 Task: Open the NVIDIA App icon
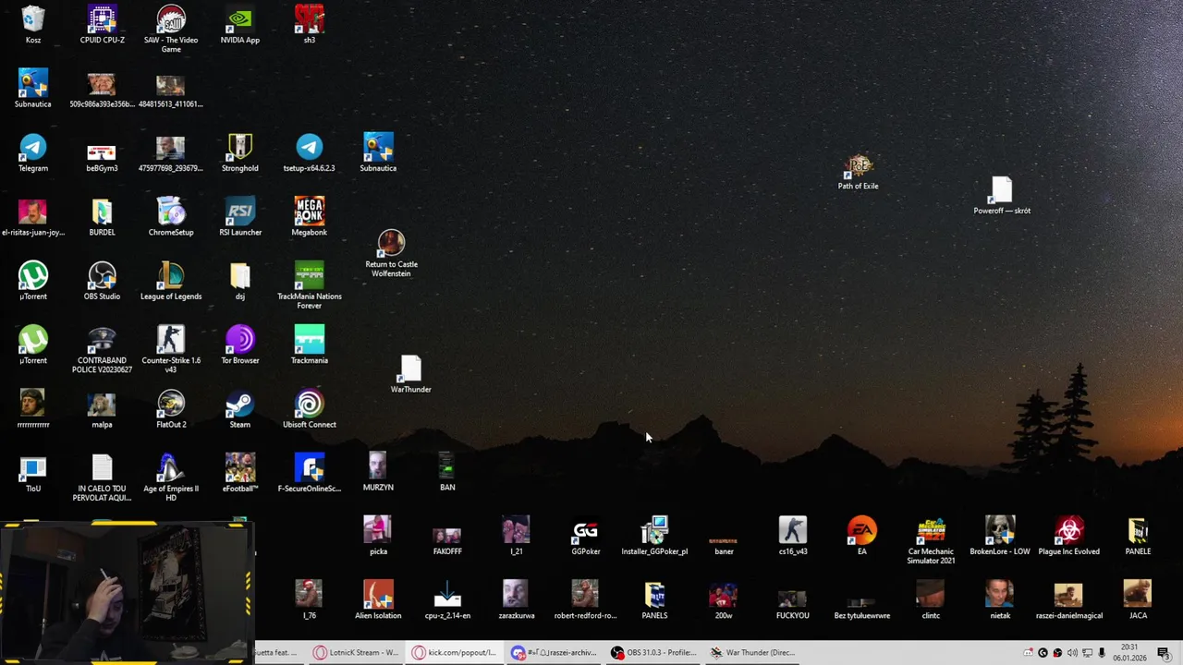pos(240,24)
